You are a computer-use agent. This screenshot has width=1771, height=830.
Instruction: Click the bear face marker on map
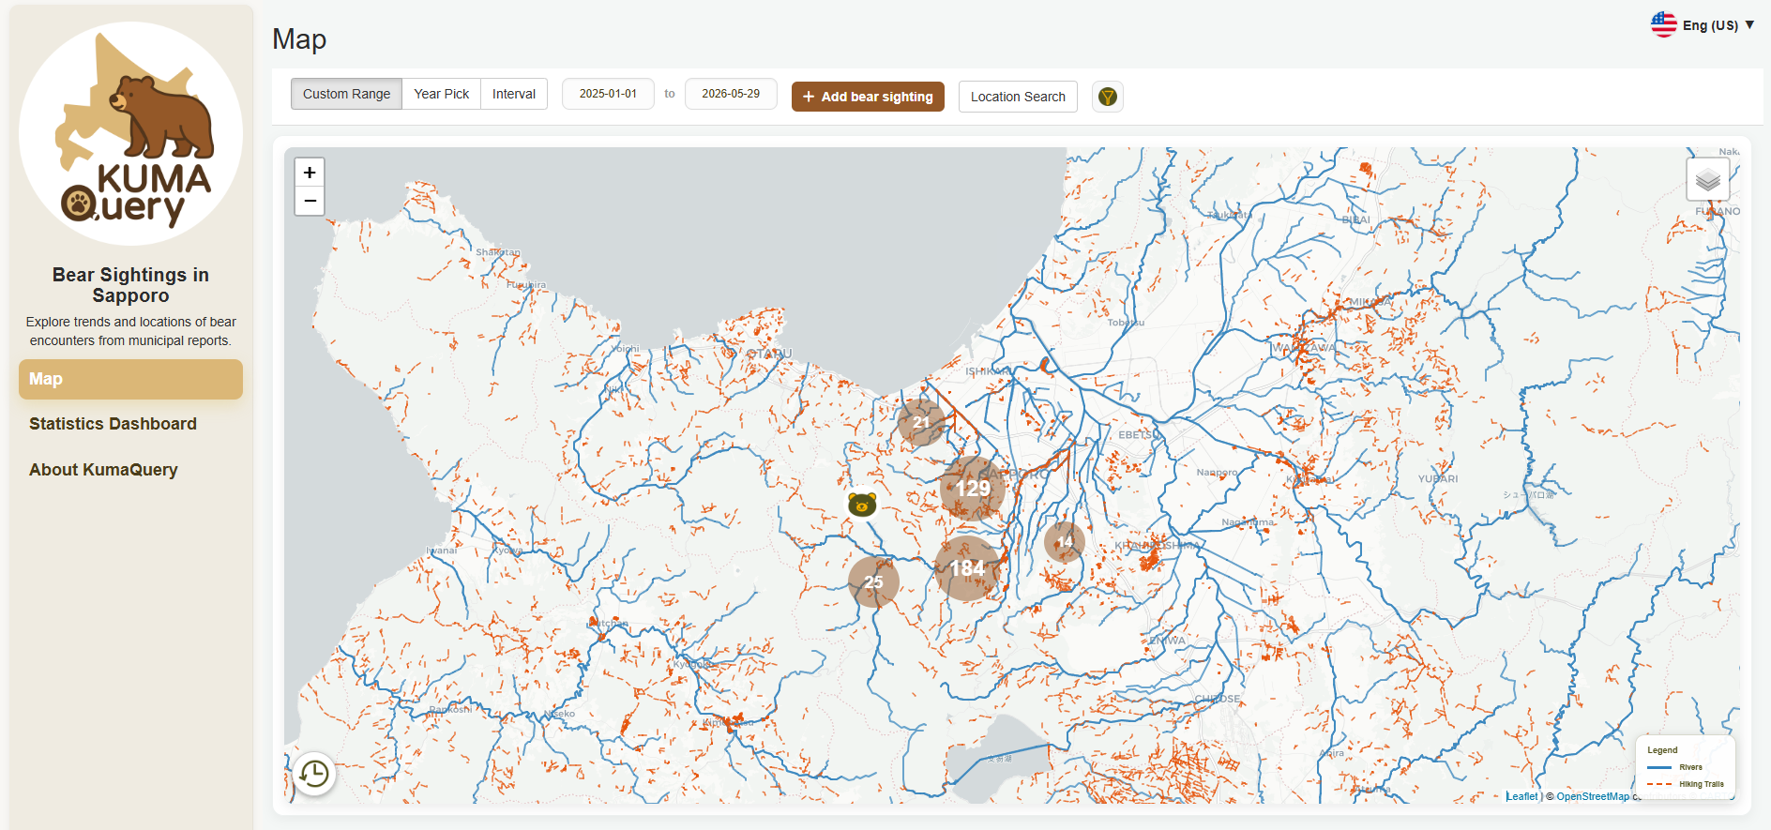click(x=862, y=505)
